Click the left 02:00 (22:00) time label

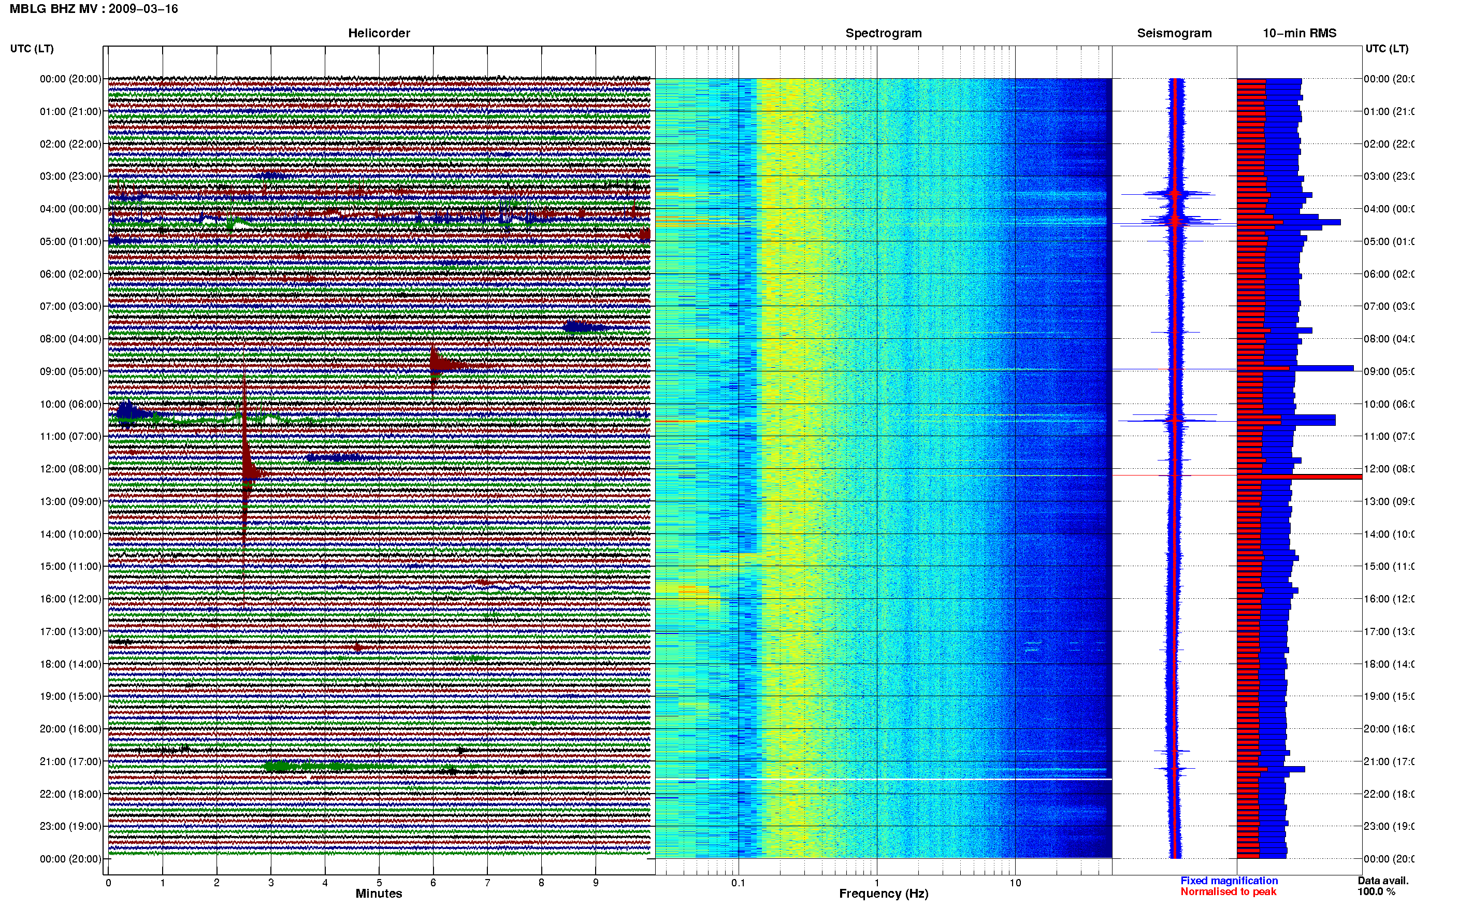tap(70, 144)
